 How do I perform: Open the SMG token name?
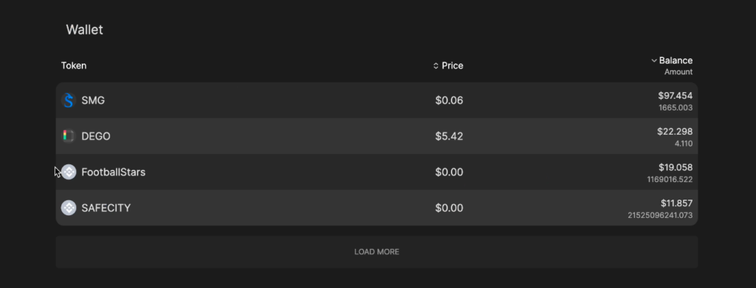tap(93, 100)
